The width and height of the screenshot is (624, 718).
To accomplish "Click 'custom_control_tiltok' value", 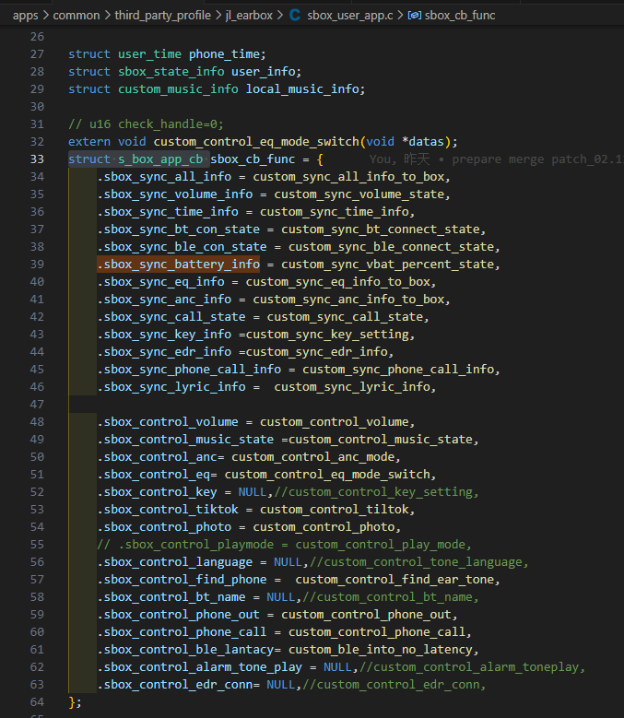I will point(335,509).
